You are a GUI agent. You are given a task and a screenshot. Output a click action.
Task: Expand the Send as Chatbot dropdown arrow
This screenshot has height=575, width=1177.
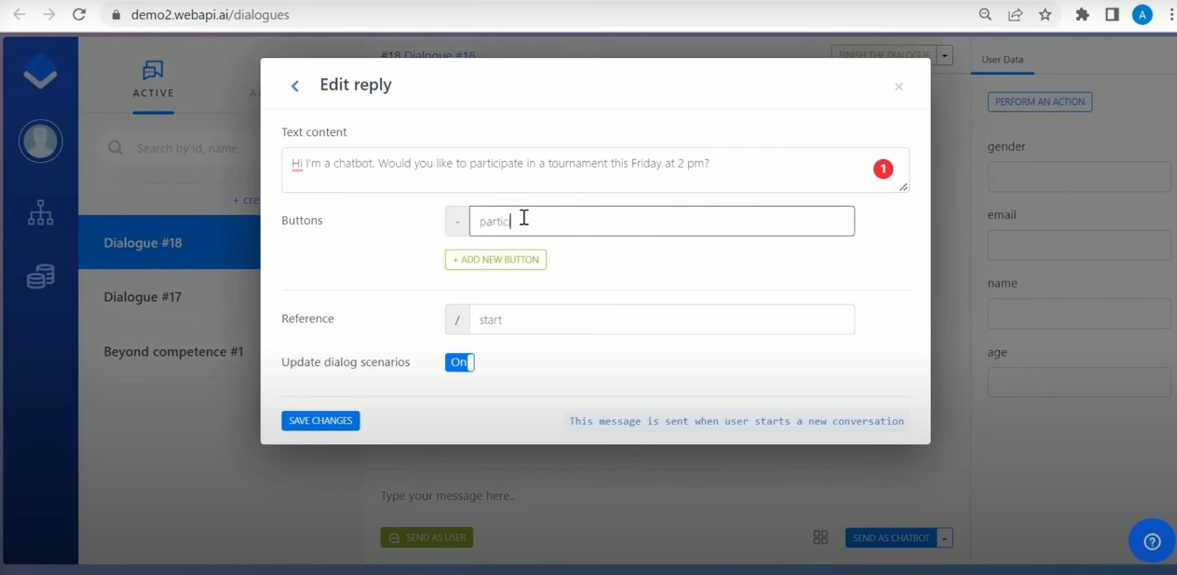[x=944, y=538]
